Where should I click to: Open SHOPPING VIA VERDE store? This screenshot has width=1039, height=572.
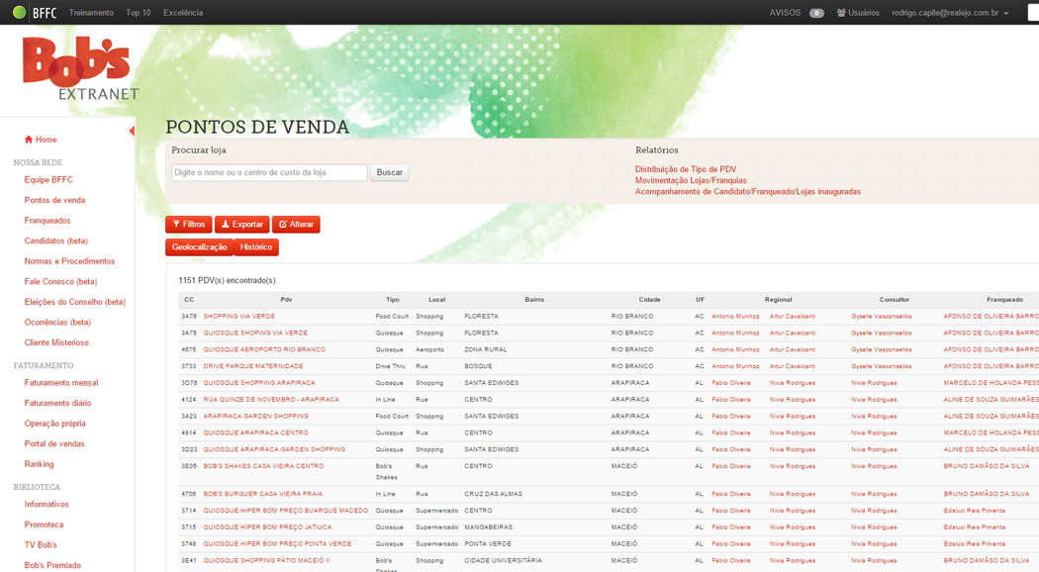[239, 316]
